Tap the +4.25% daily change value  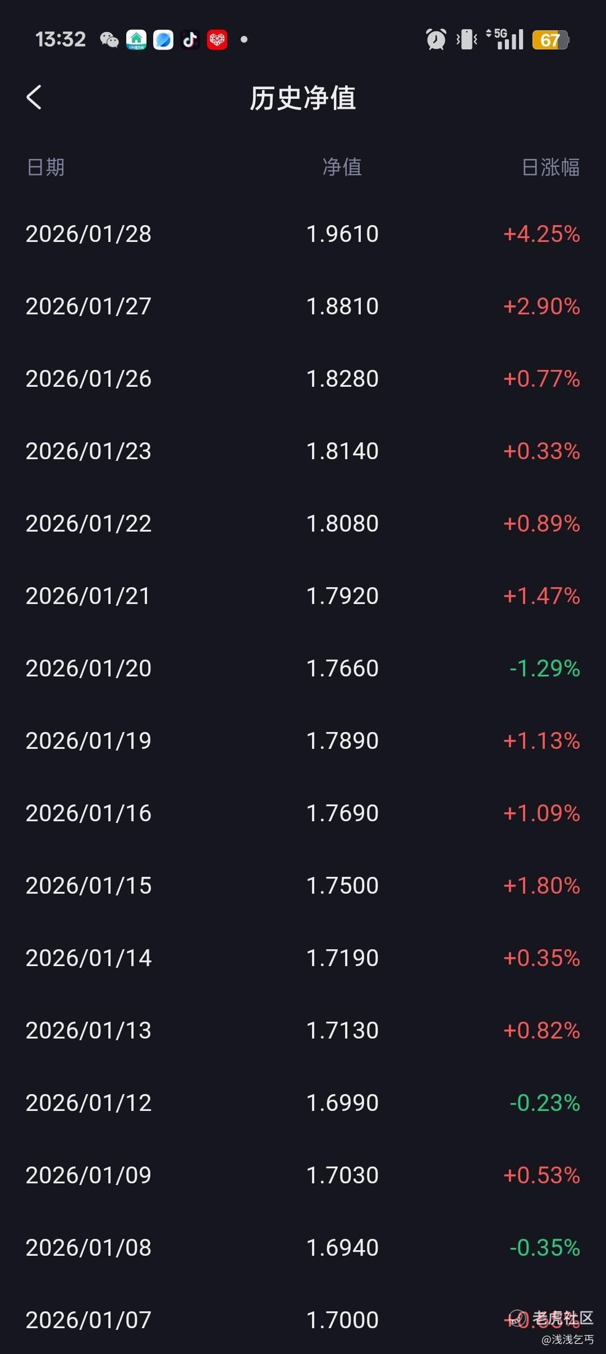(541, 234)
